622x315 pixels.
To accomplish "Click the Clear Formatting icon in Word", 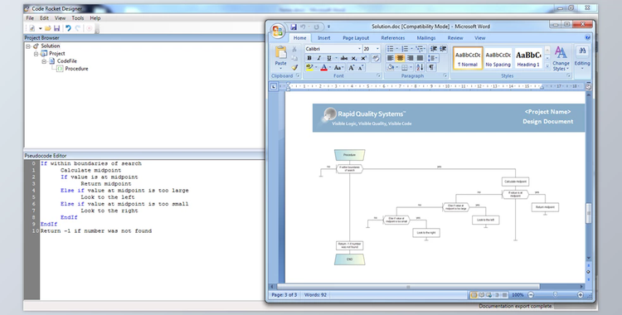I will click(x=375, y=58).
